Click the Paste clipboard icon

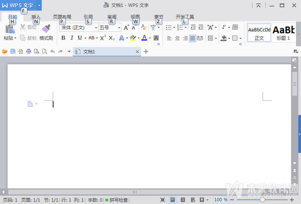tap(10, 29)
